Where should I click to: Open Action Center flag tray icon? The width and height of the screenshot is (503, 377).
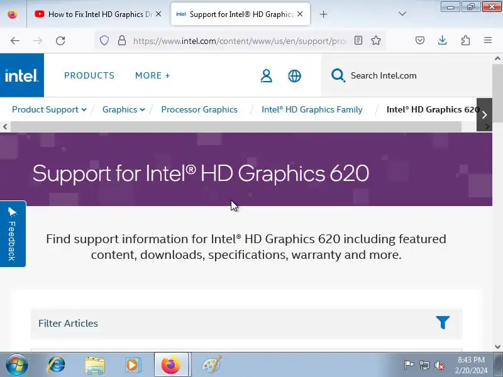(x=409, y=365)
